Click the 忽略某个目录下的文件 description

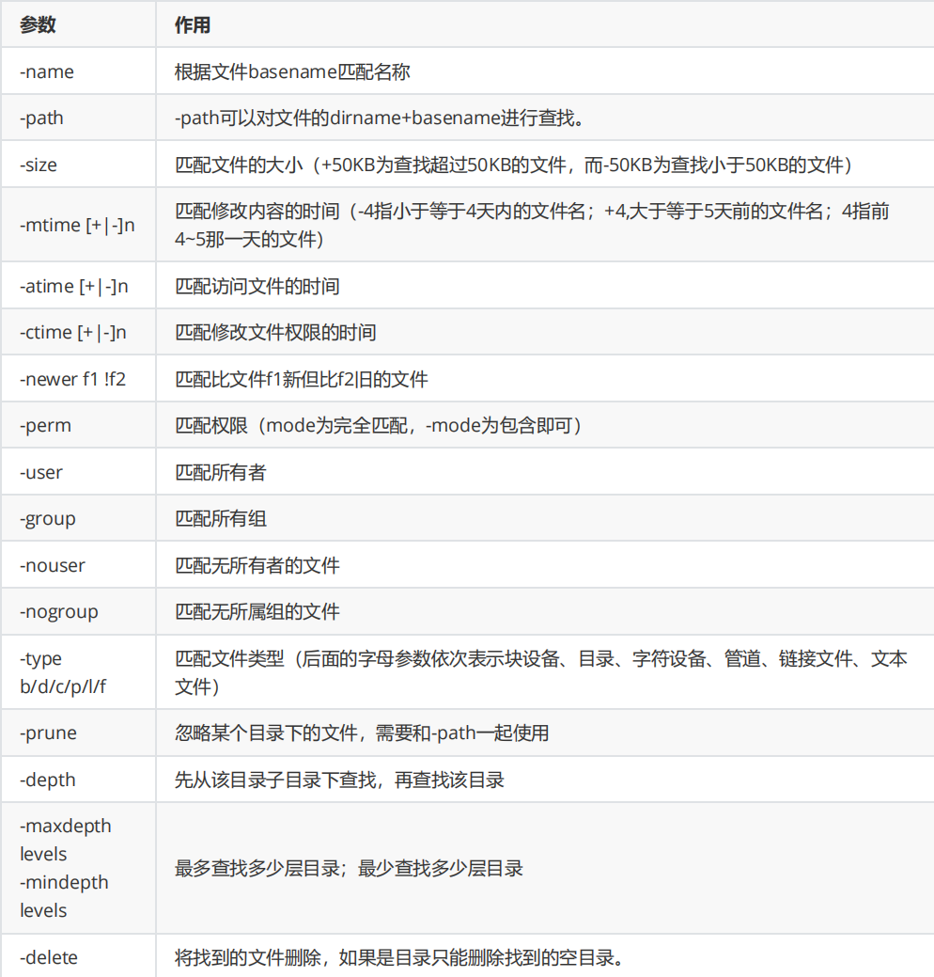[x=362, y=733]
